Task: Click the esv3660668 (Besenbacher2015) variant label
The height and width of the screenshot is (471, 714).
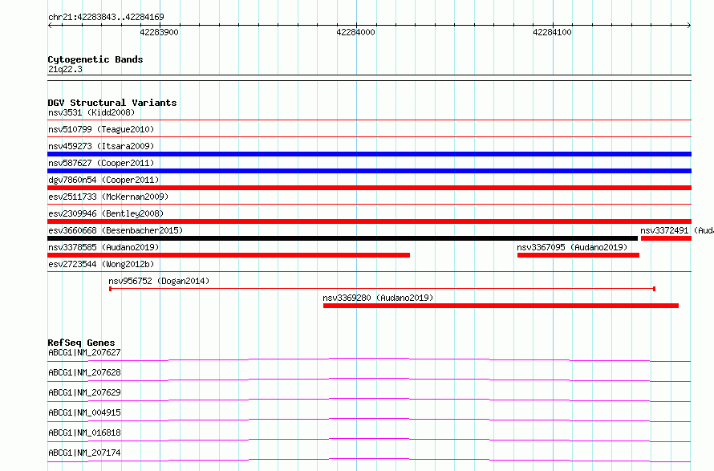Action: point(116,230)
